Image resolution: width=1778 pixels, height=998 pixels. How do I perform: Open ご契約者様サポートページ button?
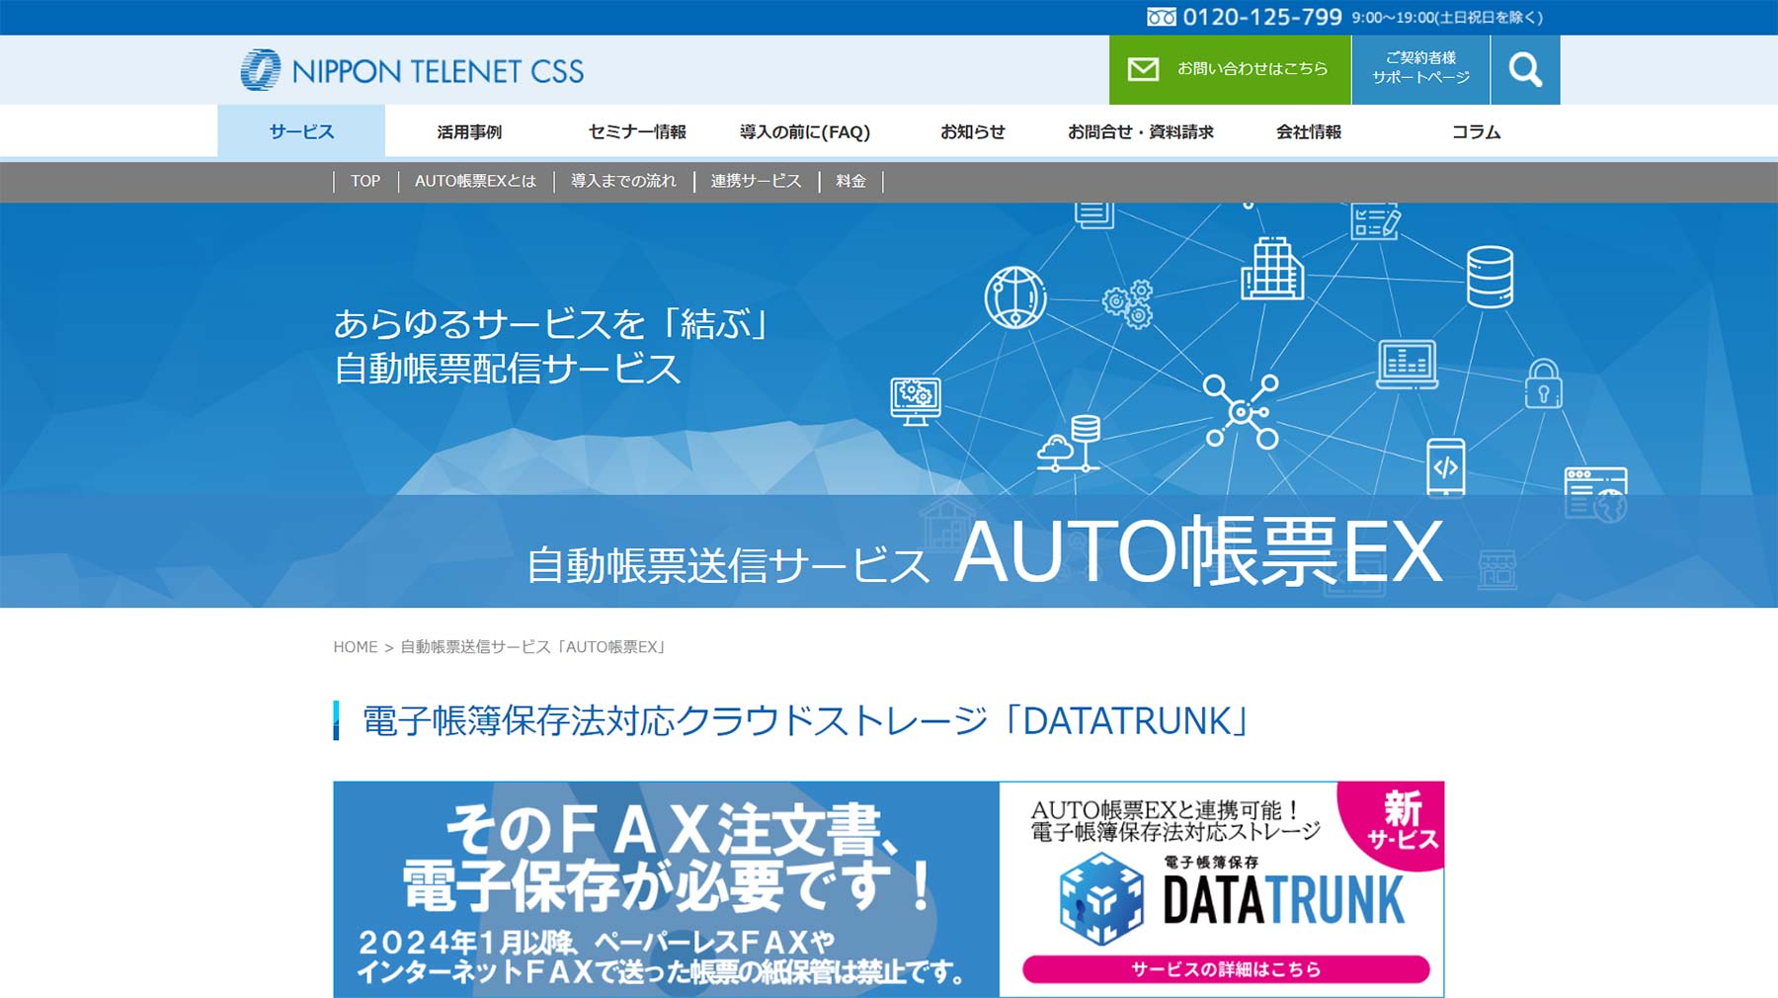pyautogui.click(x=1420, y=69)
